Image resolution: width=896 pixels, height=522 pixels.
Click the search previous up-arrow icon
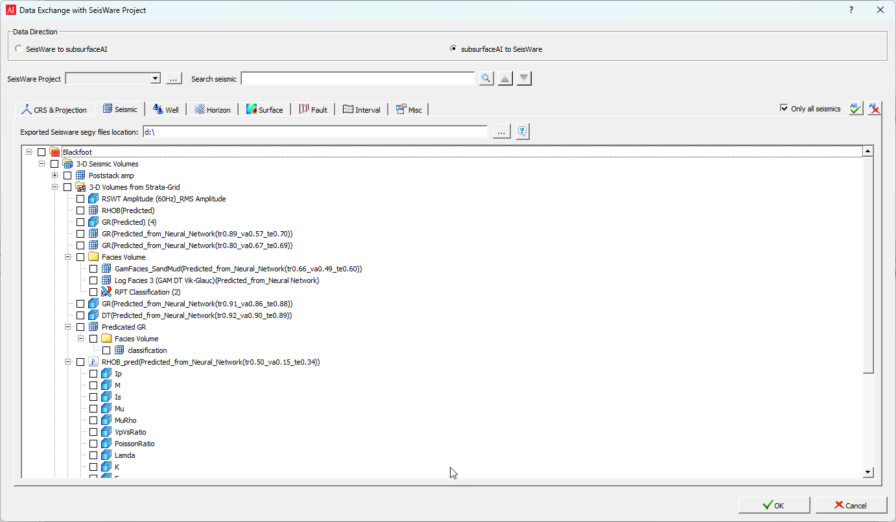(505, 78)
